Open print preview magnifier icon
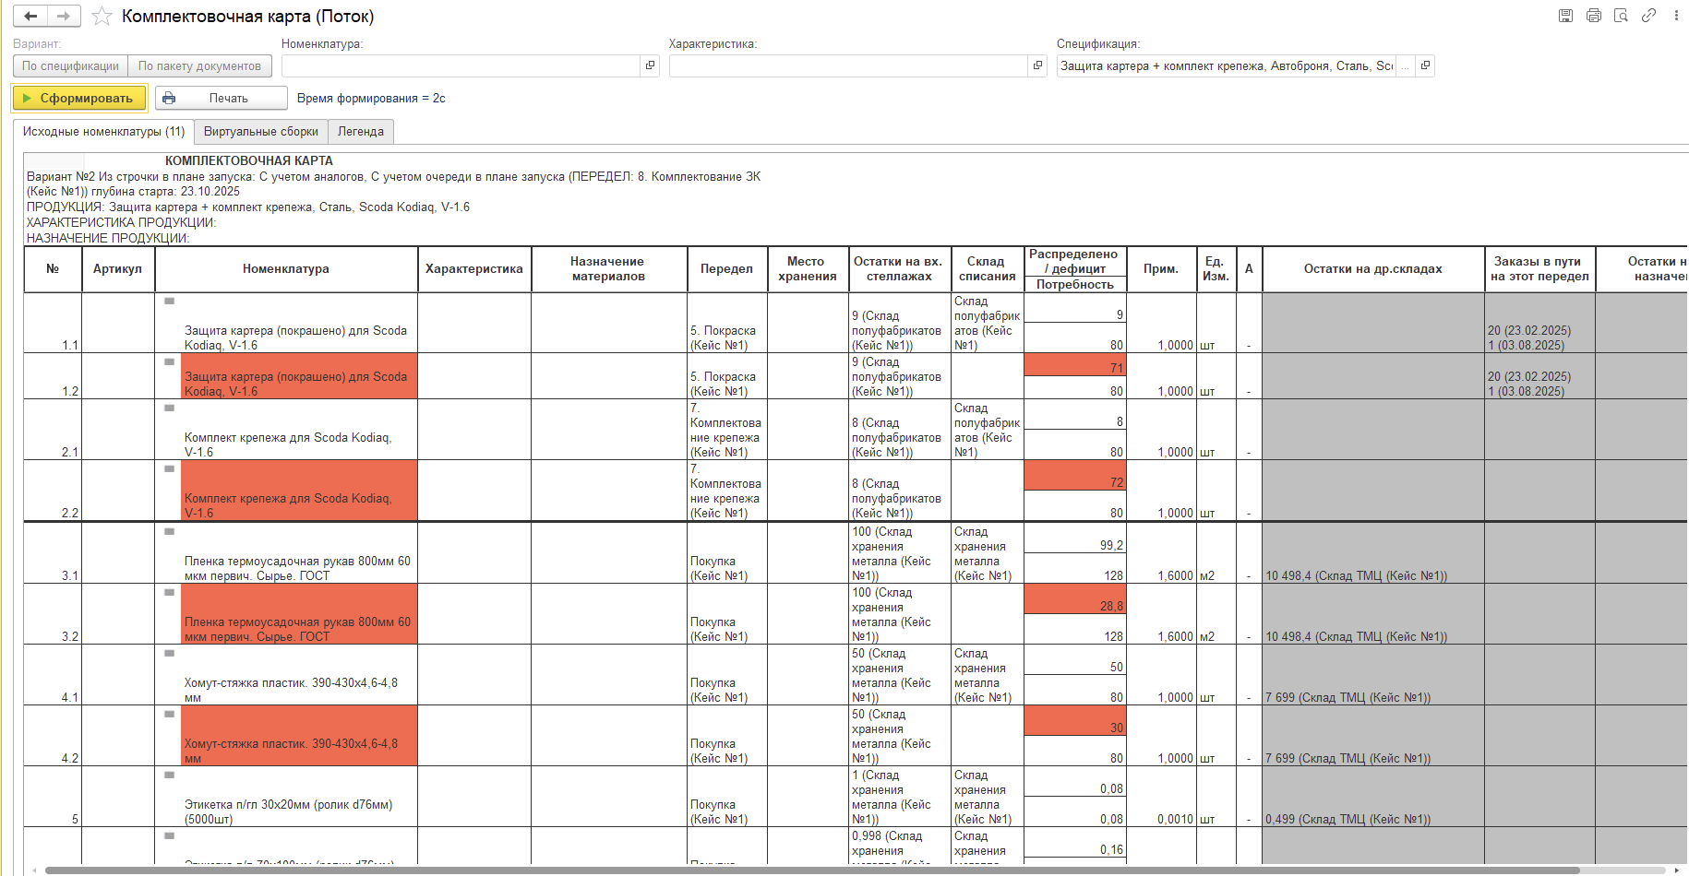The image size is (1689, 876). [1621, 16]
